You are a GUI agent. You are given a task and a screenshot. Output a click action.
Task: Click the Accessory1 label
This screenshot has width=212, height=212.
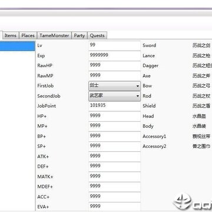154,137
